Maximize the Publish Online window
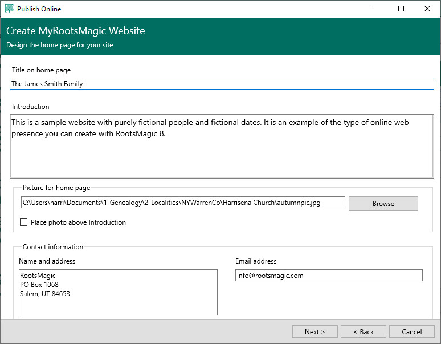Viewport: 441px width, 344px height. pyautogui.click(x=401, y=9)
